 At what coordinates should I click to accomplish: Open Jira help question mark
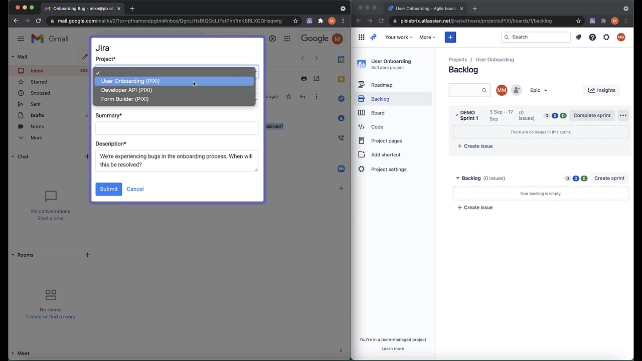[592, 37]
